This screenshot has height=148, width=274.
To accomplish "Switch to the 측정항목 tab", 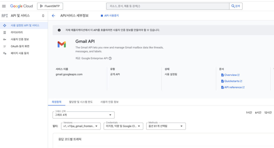I will point(57,102).
